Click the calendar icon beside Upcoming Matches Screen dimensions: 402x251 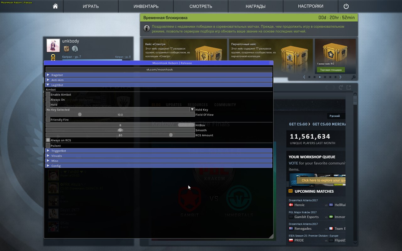pyautogui.click(x=291, y=191)
